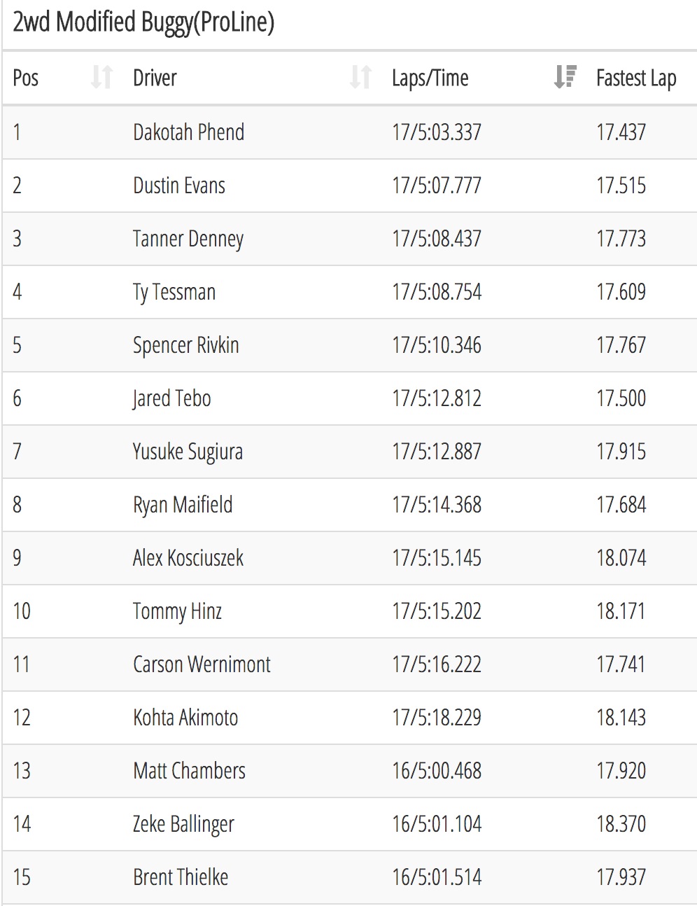Sort table by Driver column arrows
Screen dimensions: 697x906
click(x=360, y=77)
